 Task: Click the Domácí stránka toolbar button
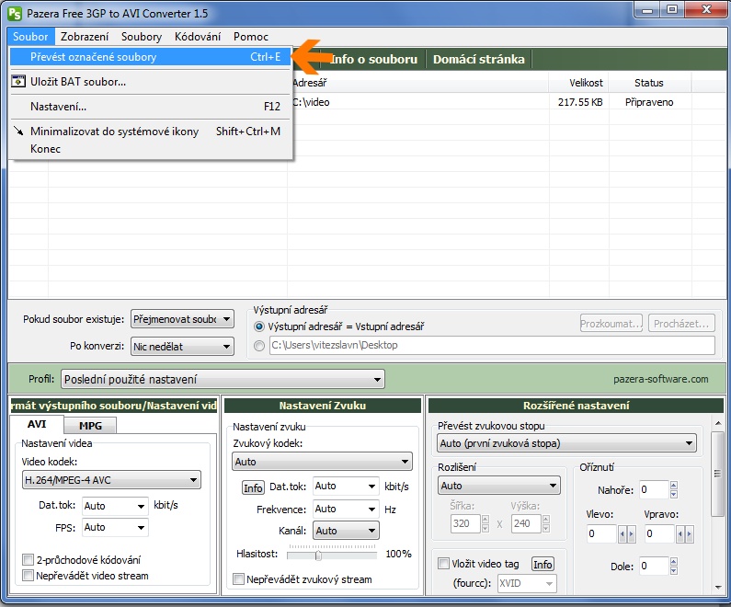pyautogui.click(x=478, y=59)
